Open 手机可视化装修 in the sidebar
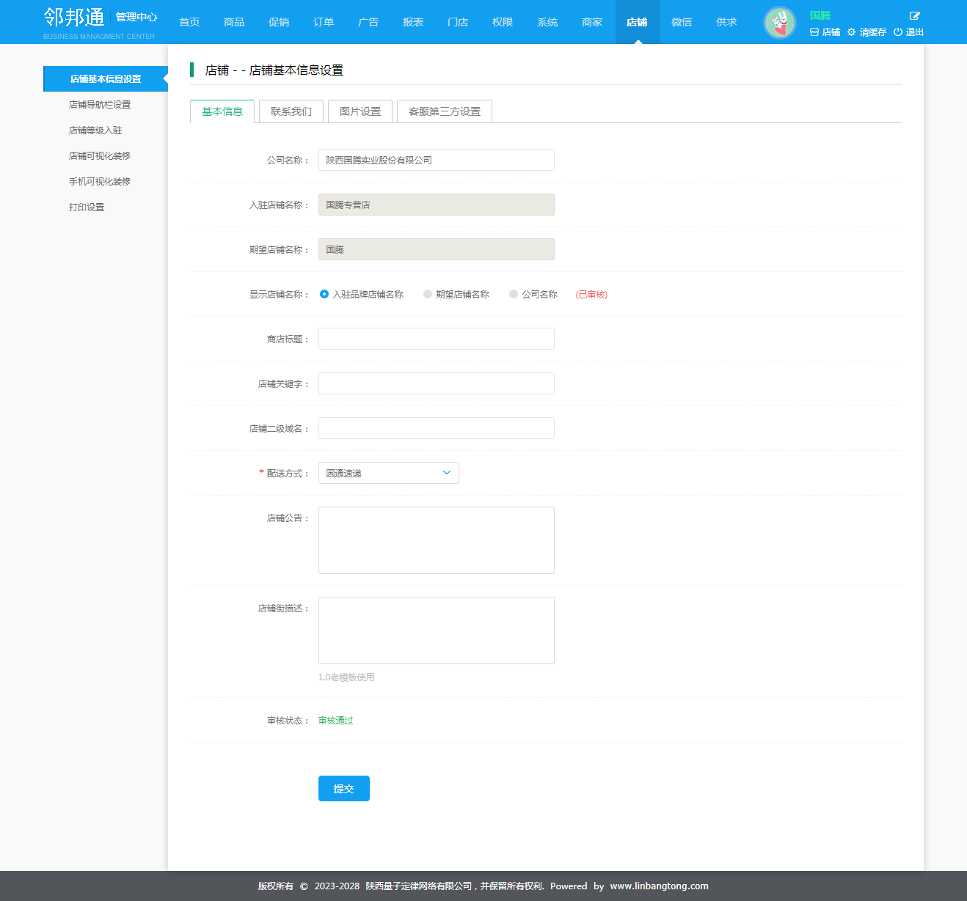 pos(100,182)
